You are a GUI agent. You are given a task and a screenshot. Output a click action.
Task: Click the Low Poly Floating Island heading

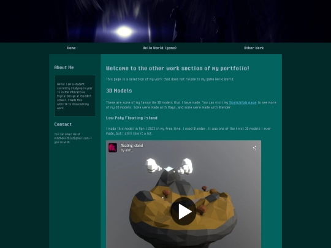click(132, 118)
